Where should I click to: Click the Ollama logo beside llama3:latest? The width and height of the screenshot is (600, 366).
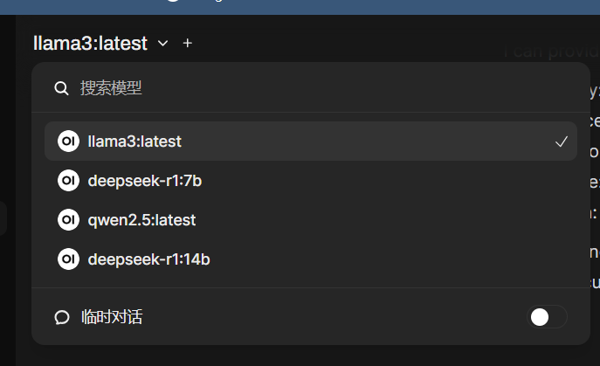click(68, 141)
